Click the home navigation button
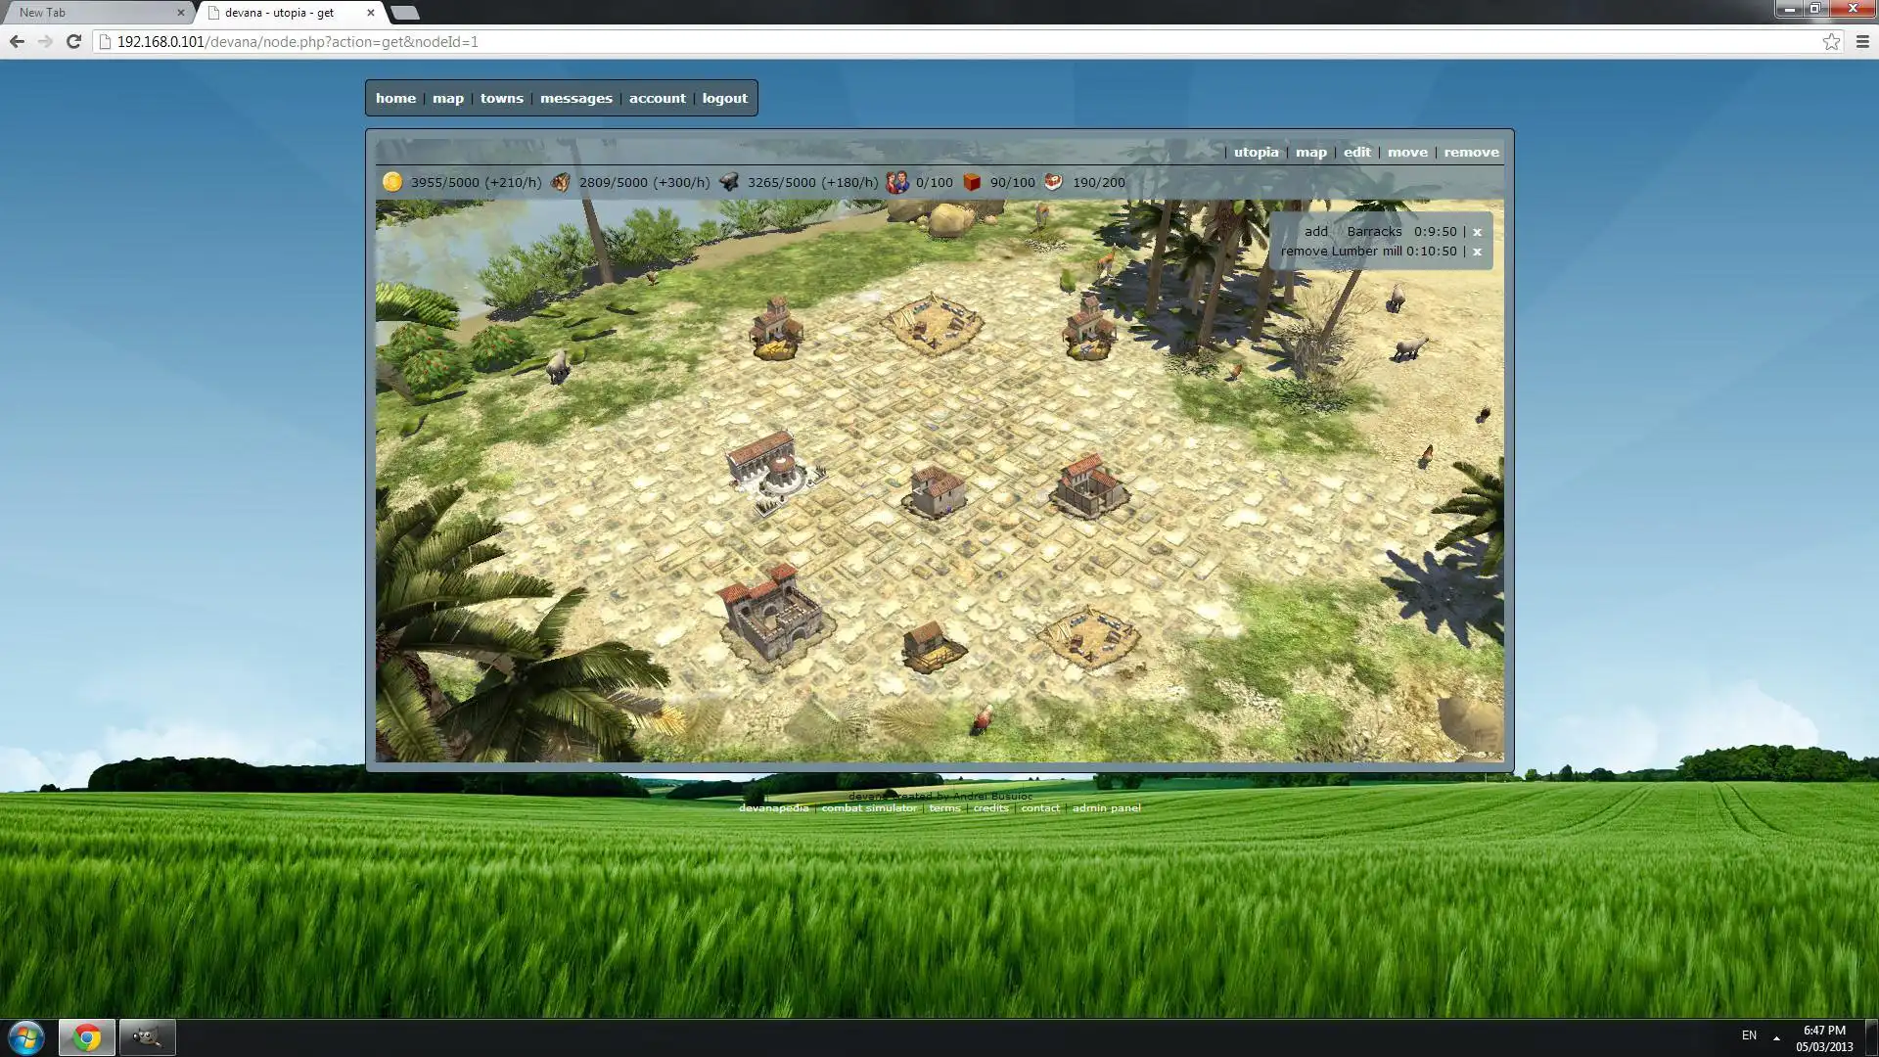This screenshot has height=1057, width=1879. [x=395, y=97]
